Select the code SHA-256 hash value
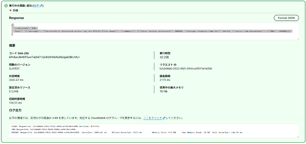Screen dimensions: 306x144 (x=44, y=57)
